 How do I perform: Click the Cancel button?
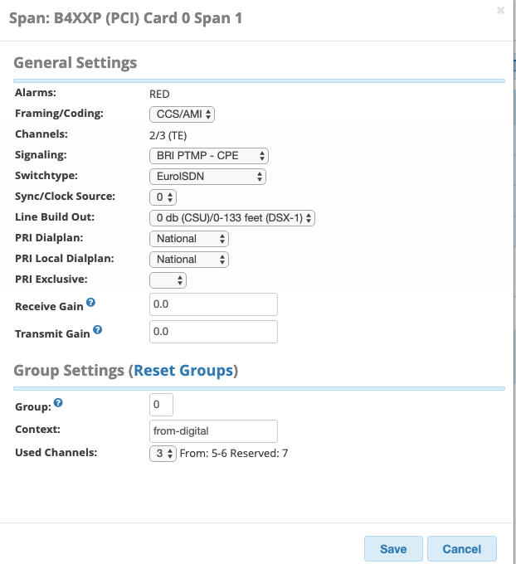coord(462,549)
